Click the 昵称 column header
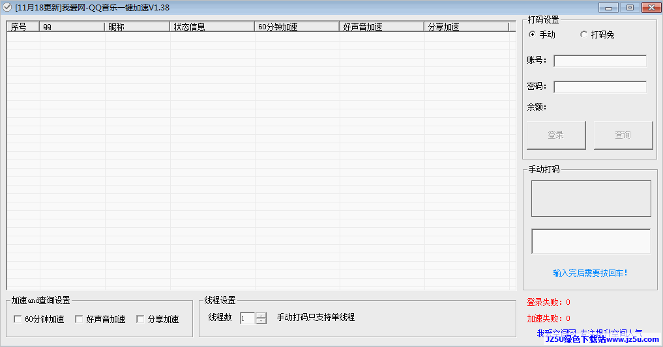663x347 pixels. [x=137, y=27]
